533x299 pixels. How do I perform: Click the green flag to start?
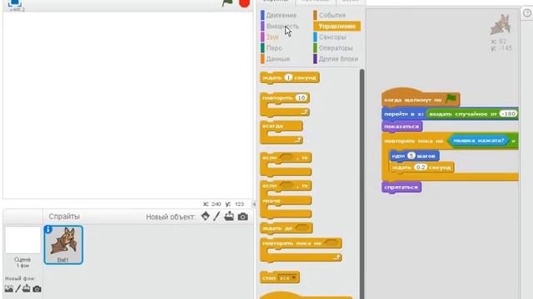227,2
